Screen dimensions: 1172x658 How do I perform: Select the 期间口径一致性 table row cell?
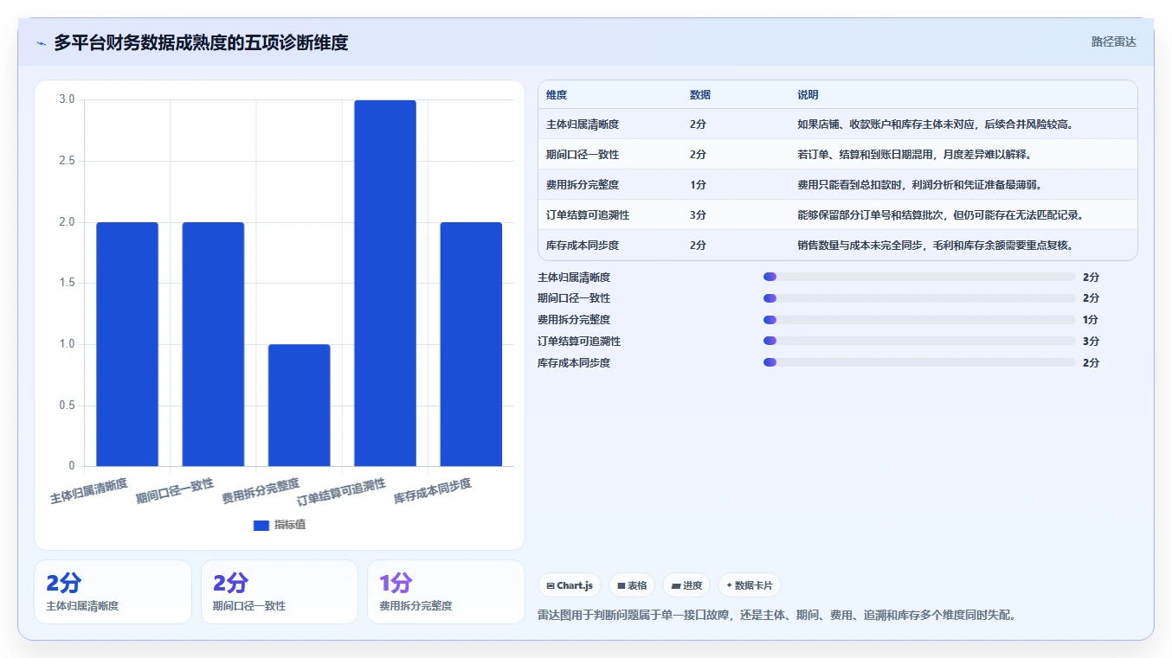coord(583,155)
